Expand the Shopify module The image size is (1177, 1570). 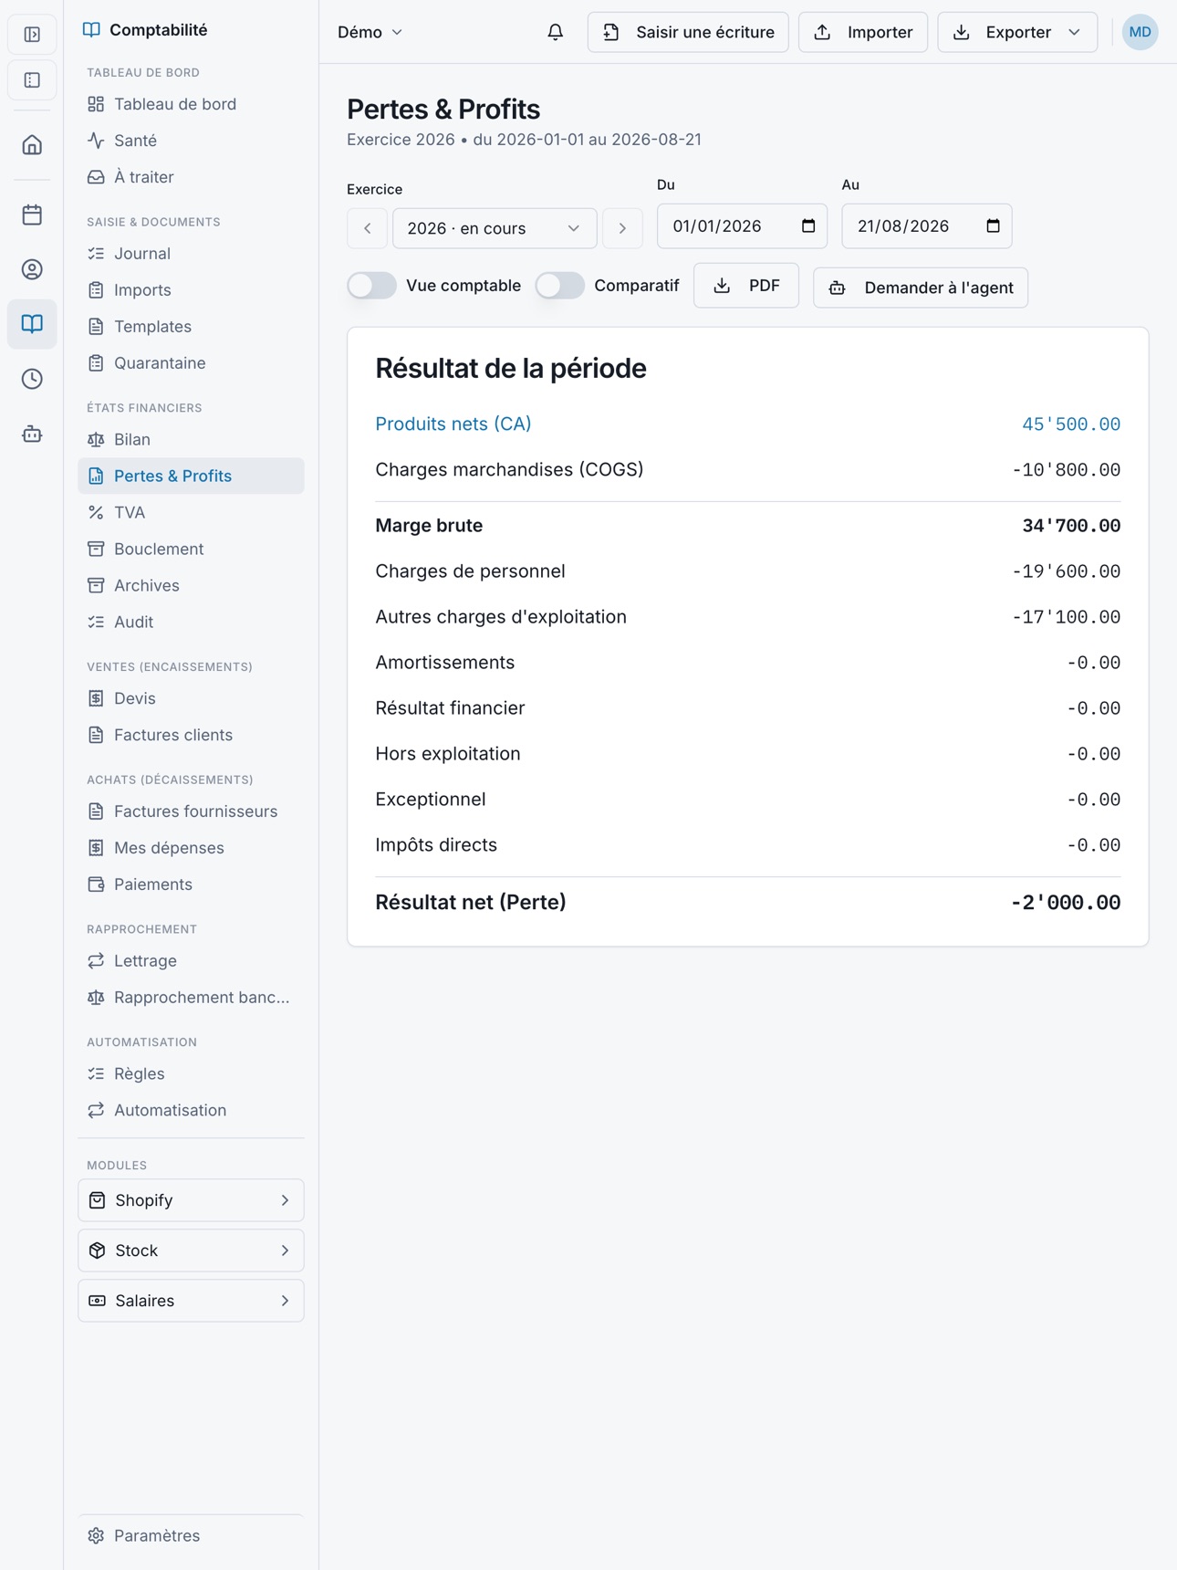point(191,1200)
